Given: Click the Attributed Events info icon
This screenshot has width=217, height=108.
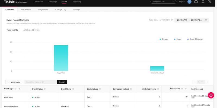Looking at the screenshot, I should tap(158, 89).
